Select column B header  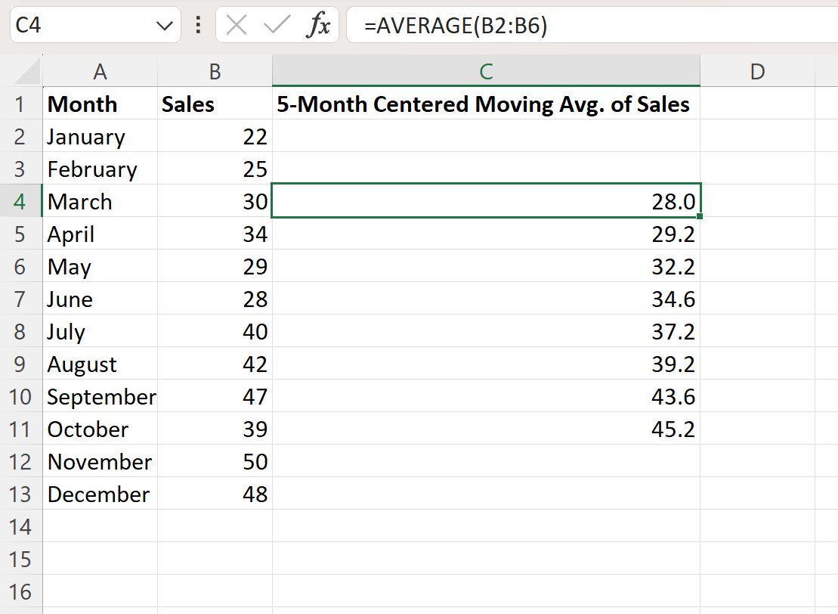[x=215, y=70]
